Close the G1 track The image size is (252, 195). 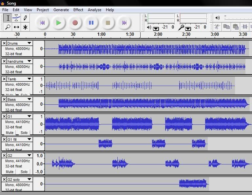pyautogui.click(x=4, y=116)
